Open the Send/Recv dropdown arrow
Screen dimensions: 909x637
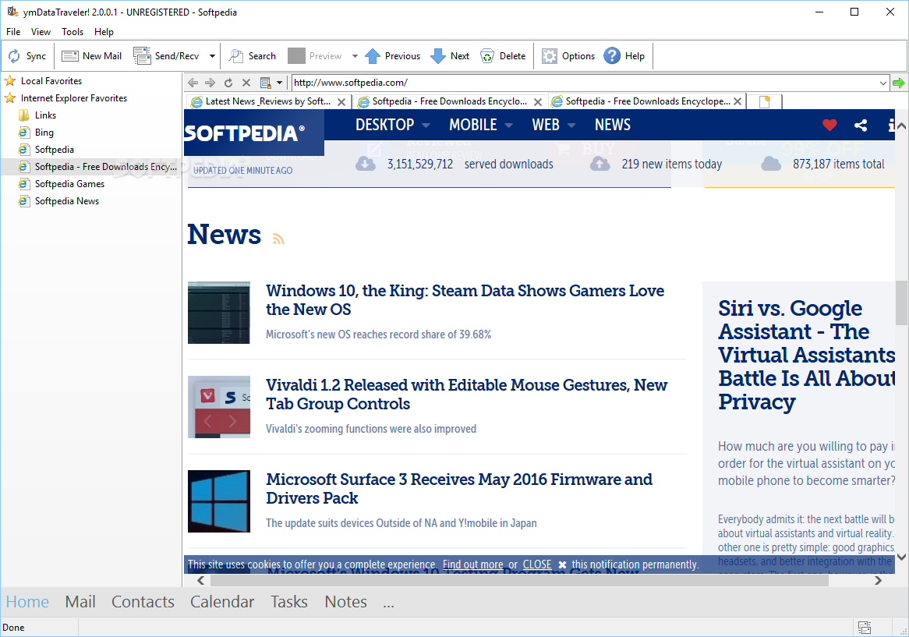click(212, 56)
